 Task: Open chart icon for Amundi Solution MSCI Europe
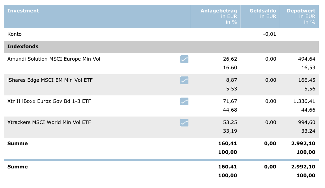click(x=184, y=59)
